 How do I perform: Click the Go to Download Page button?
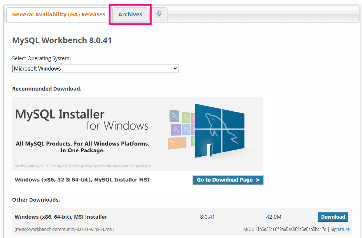coord(228,180)
